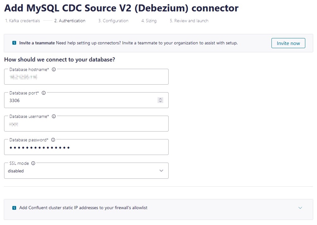
Task: Decrement the Database port value
Action: tap(160, 101)
